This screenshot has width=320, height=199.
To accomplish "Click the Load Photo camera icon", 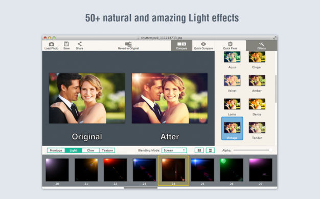I will click(x=52, y=44).
